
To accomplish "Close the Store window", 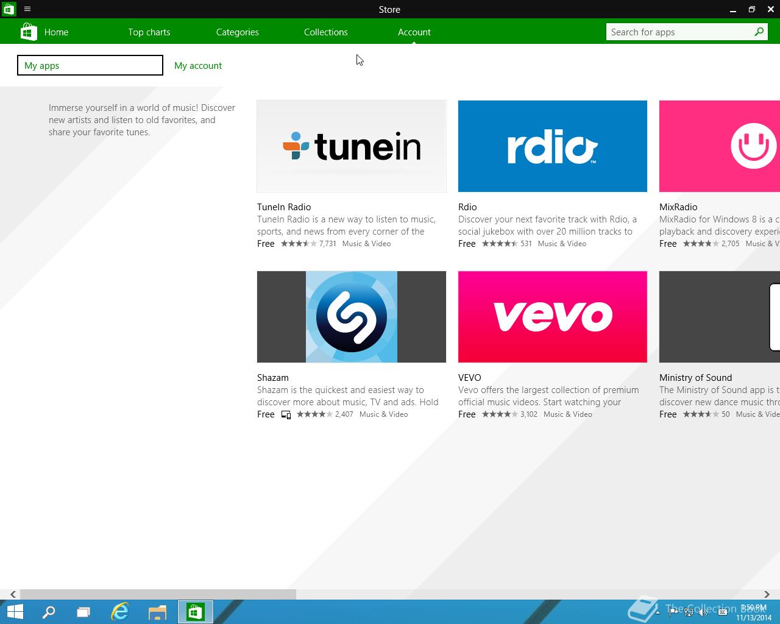I will (771, 9).
